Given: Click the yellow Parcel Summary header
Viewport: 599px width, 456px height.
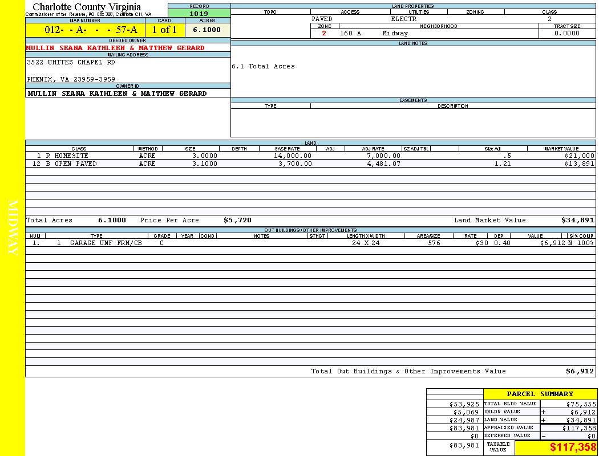Looking at the screenshot, I should click(x=540, y=394).
